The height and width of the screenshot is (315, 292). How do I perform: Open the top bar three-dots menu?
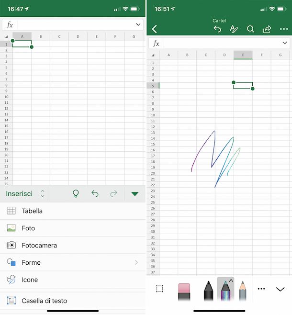pyautogui.click(x=284, y=29)
